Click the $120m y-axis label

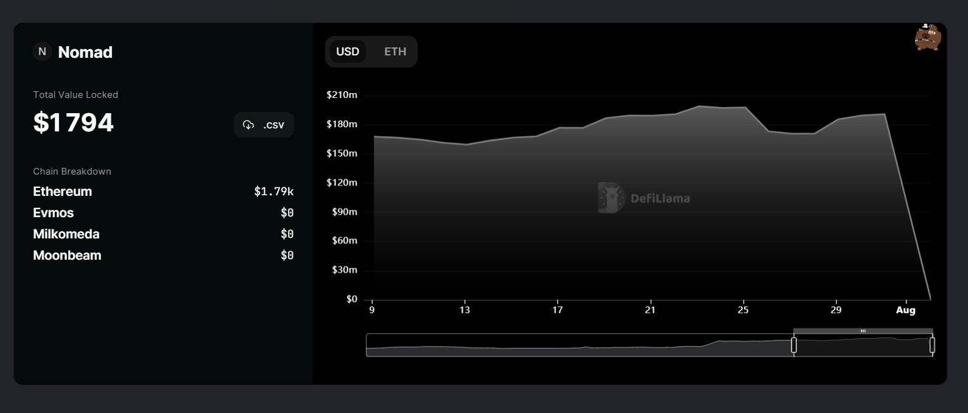(342, 182)
